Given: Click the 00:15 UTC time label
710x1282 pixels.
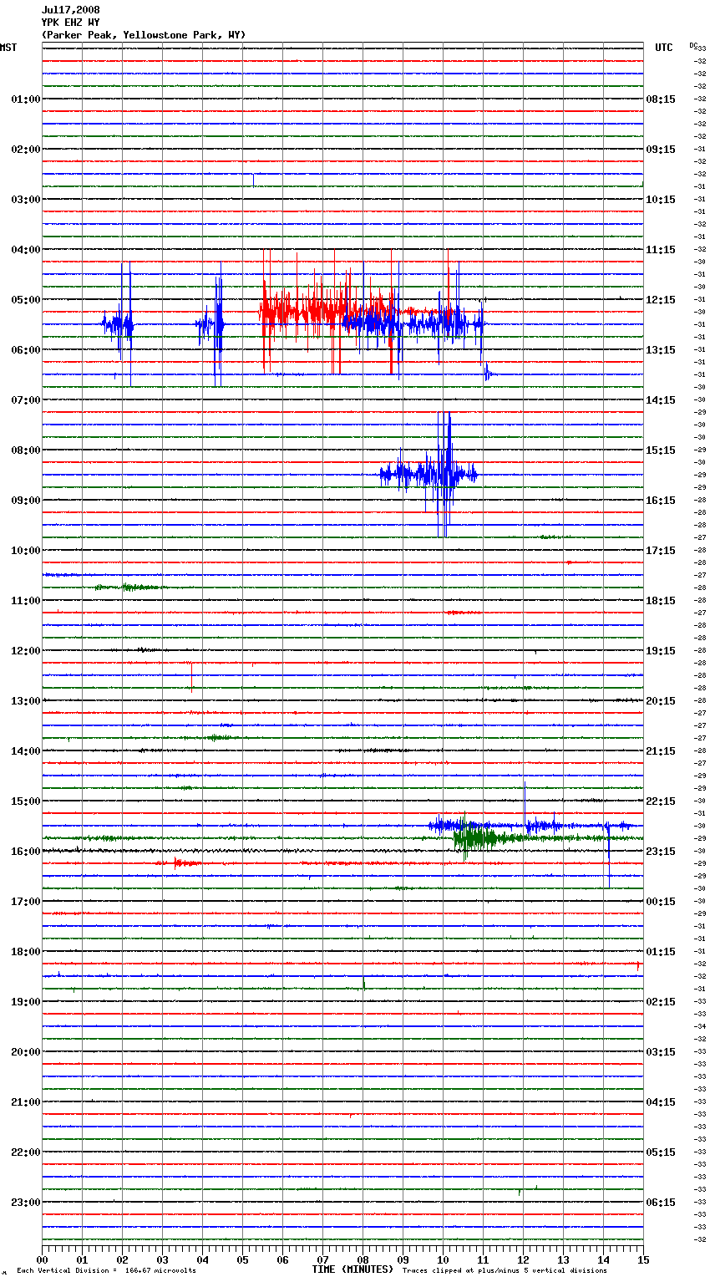Looking at the screenshot, I should click(661, 902).
